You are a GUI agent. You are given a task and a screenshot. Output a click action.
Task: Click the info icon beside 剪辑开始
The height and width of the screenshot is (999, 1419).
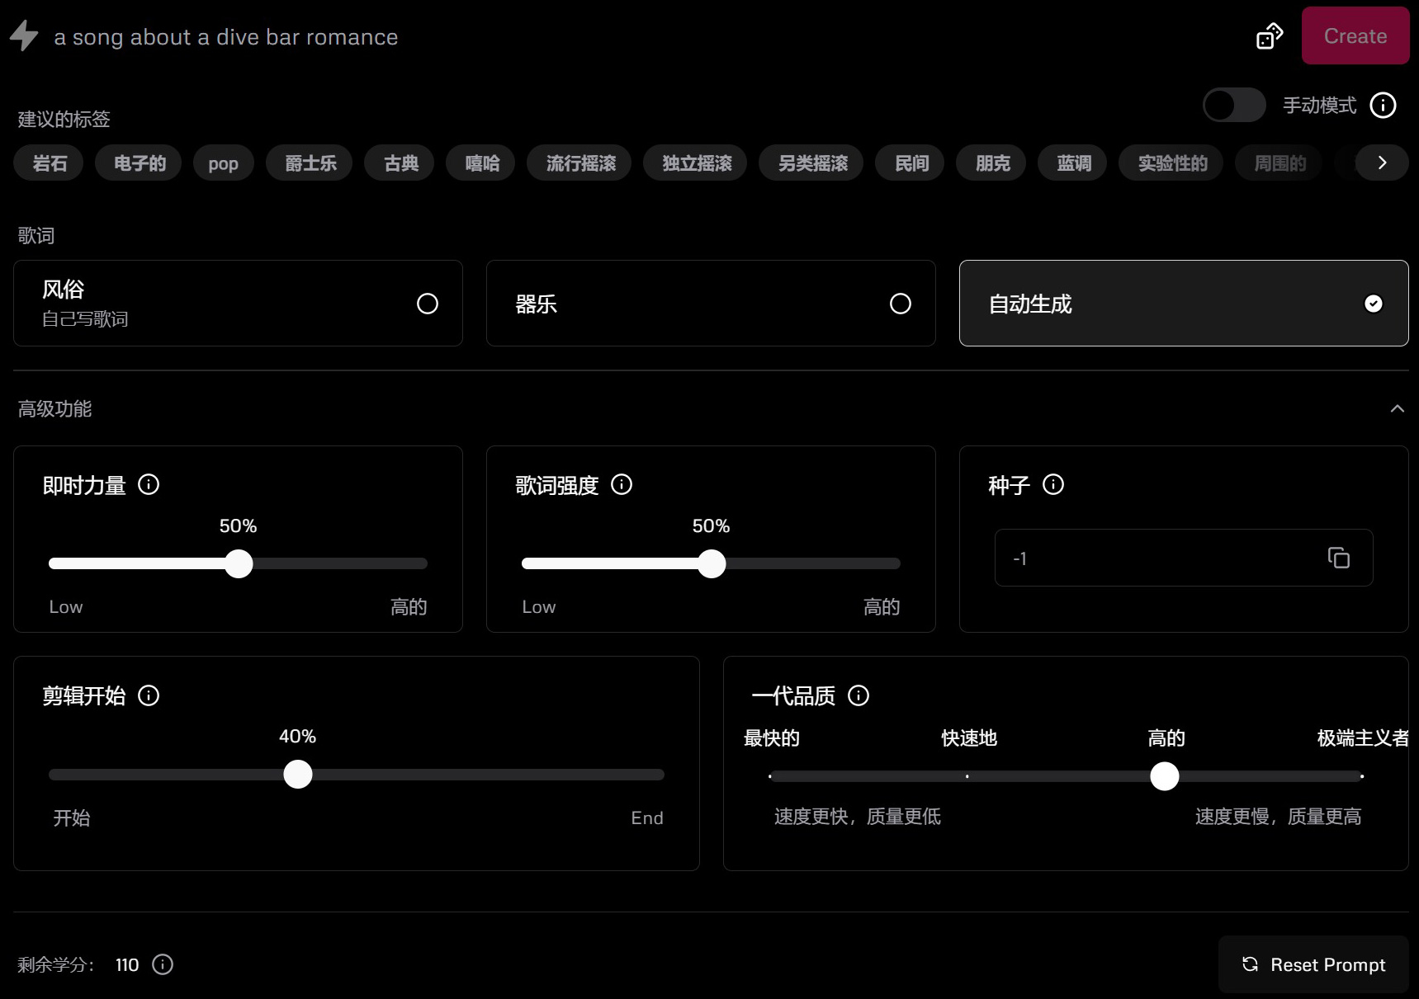coord(149,696)
